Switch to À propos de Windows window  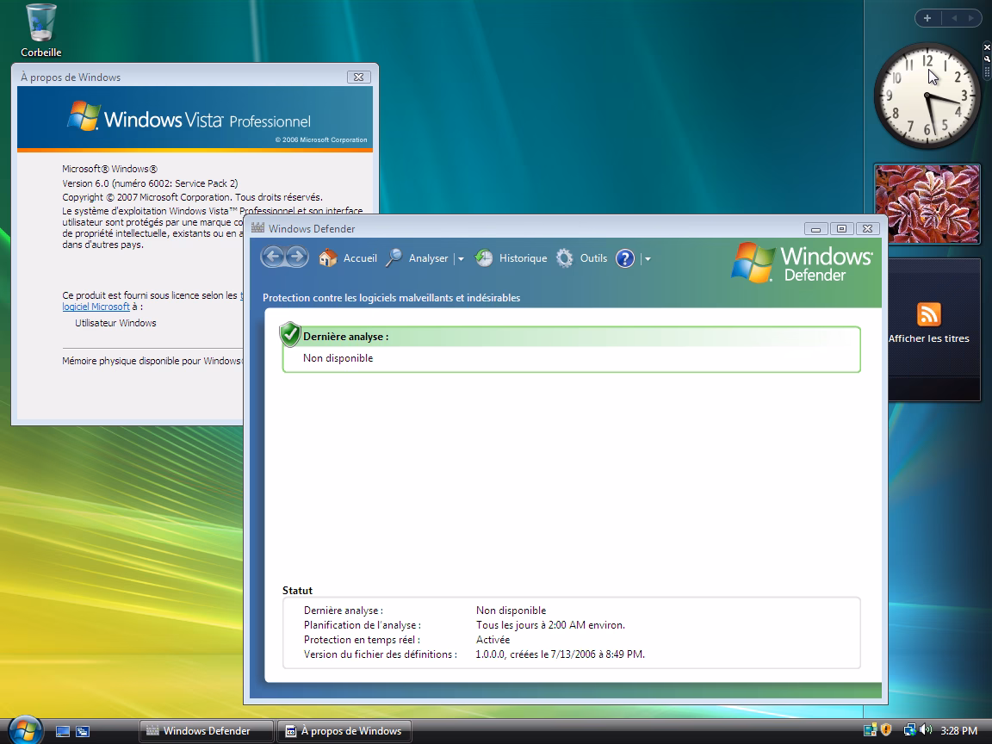click(344, 730)
